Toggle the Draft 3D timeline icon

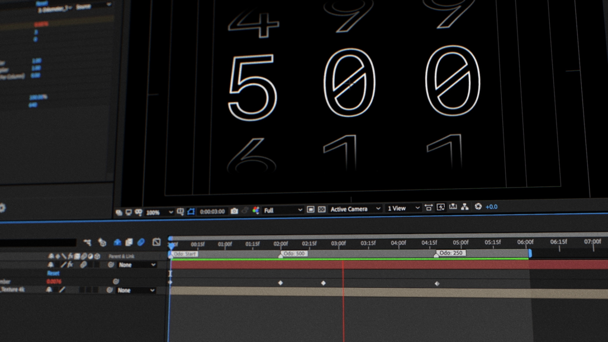click(x=102, y=242)
